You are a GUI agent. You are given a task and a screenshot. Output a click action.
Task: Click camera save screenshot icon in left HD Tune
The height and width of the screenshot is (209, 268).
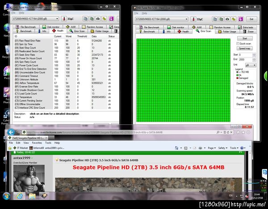pyautogui.click(x=98, y=19)
